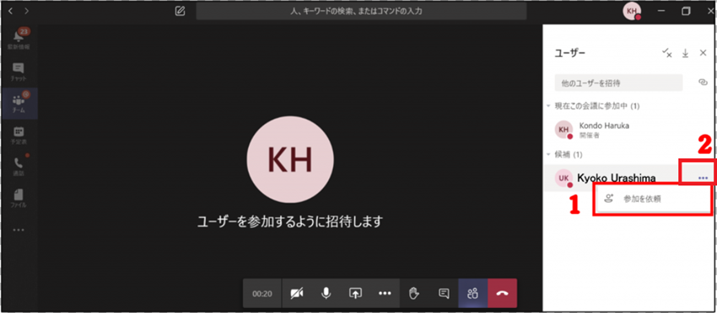The height and width of the screenshot is (313, 717).
Task: Click the 00:20 call timer
Action: [x=262, y=294]
